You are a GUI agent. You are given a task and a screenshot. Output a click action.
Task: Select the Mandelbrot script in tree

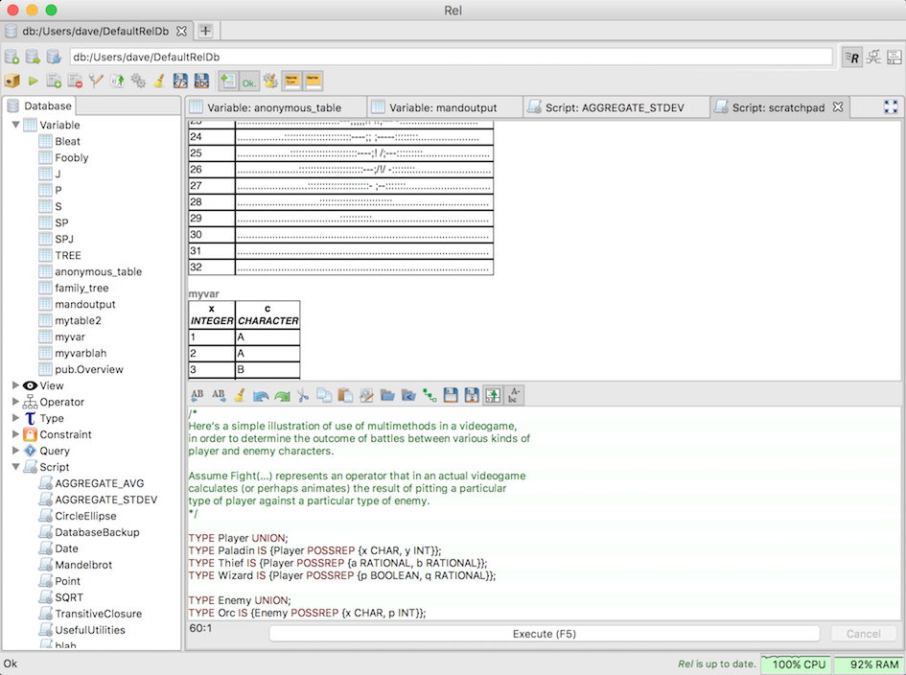[83, 565]
